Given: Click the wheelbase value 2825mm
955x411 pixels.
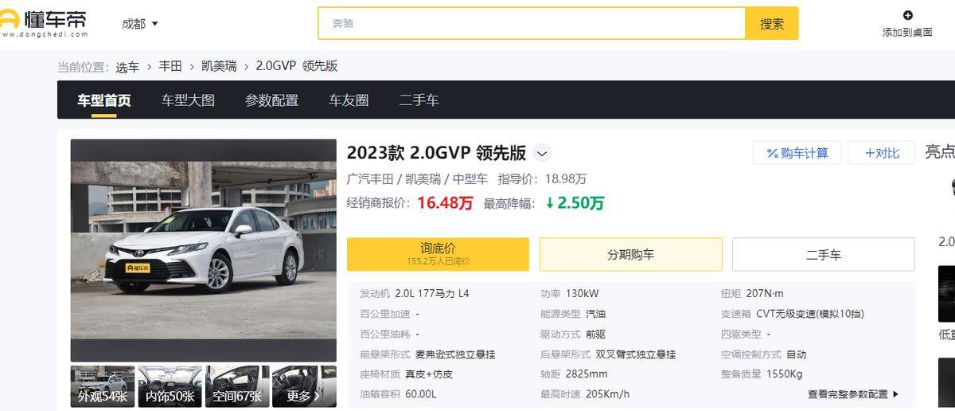Looking at the screenshot, I should pyautogui.click(x=587, y=374).
